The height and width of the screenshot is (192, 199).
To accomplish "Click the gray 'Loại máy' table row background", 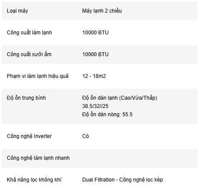I will (x=99, y=11).
